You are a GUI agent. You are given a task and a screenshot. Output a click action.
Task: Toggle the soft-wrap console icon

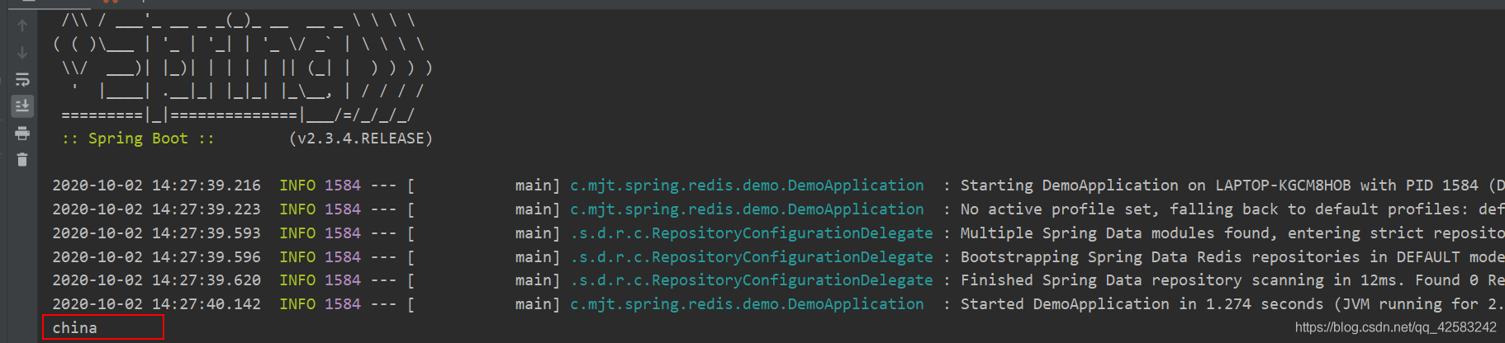(x=22, y=80)
